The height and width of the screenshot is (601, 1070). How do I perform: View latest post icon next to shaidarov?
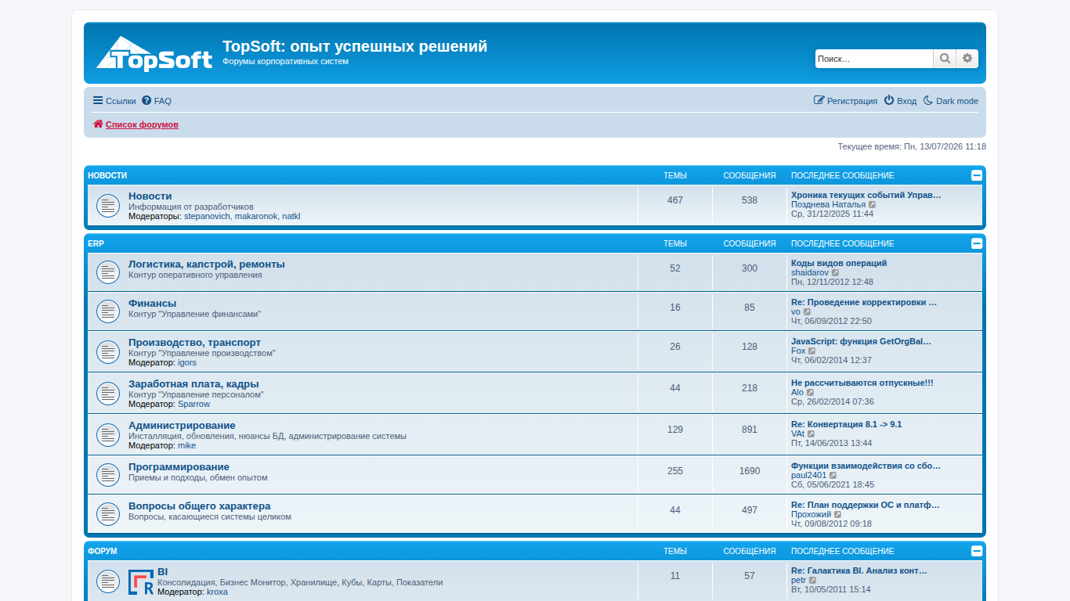tap(836, 273)
